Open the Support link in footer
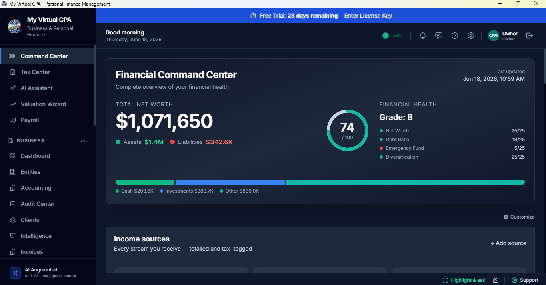 pyautogui.click(x=525, y=280)
